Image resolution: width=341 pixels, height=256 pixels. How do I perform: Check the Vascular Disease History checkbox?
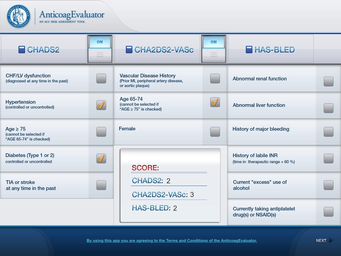(215, 78)
